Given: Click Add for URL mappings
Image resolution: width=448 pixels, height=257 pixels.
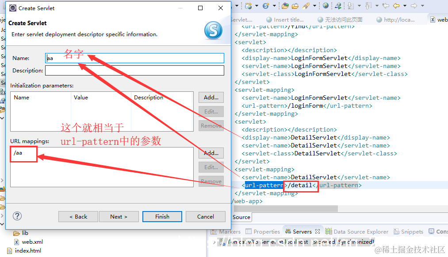Looking at the screenshot, I should click(211, 153).
